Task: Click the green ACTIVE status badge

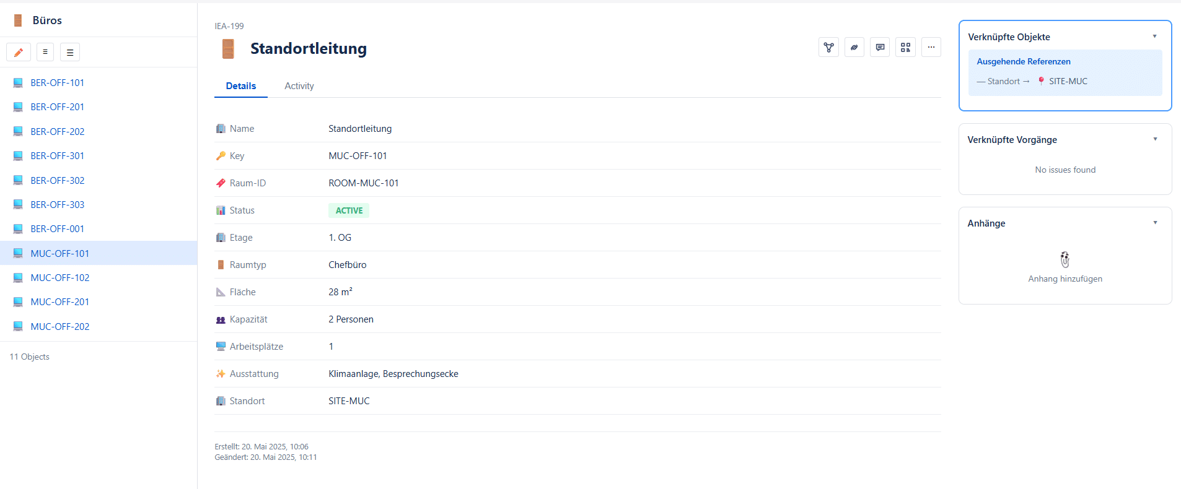Action: 349,210
